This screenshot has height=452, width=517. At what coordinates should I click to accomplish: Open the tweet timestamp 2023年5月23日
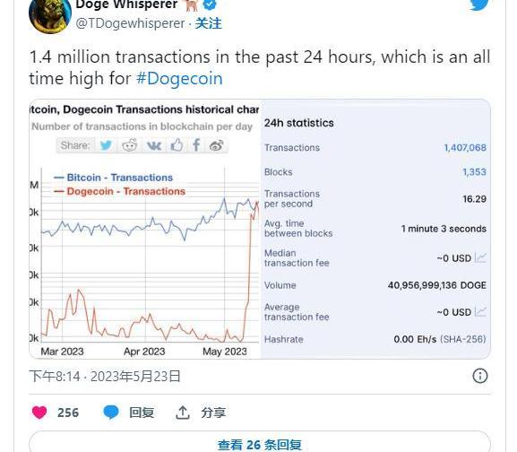[135, 376]
